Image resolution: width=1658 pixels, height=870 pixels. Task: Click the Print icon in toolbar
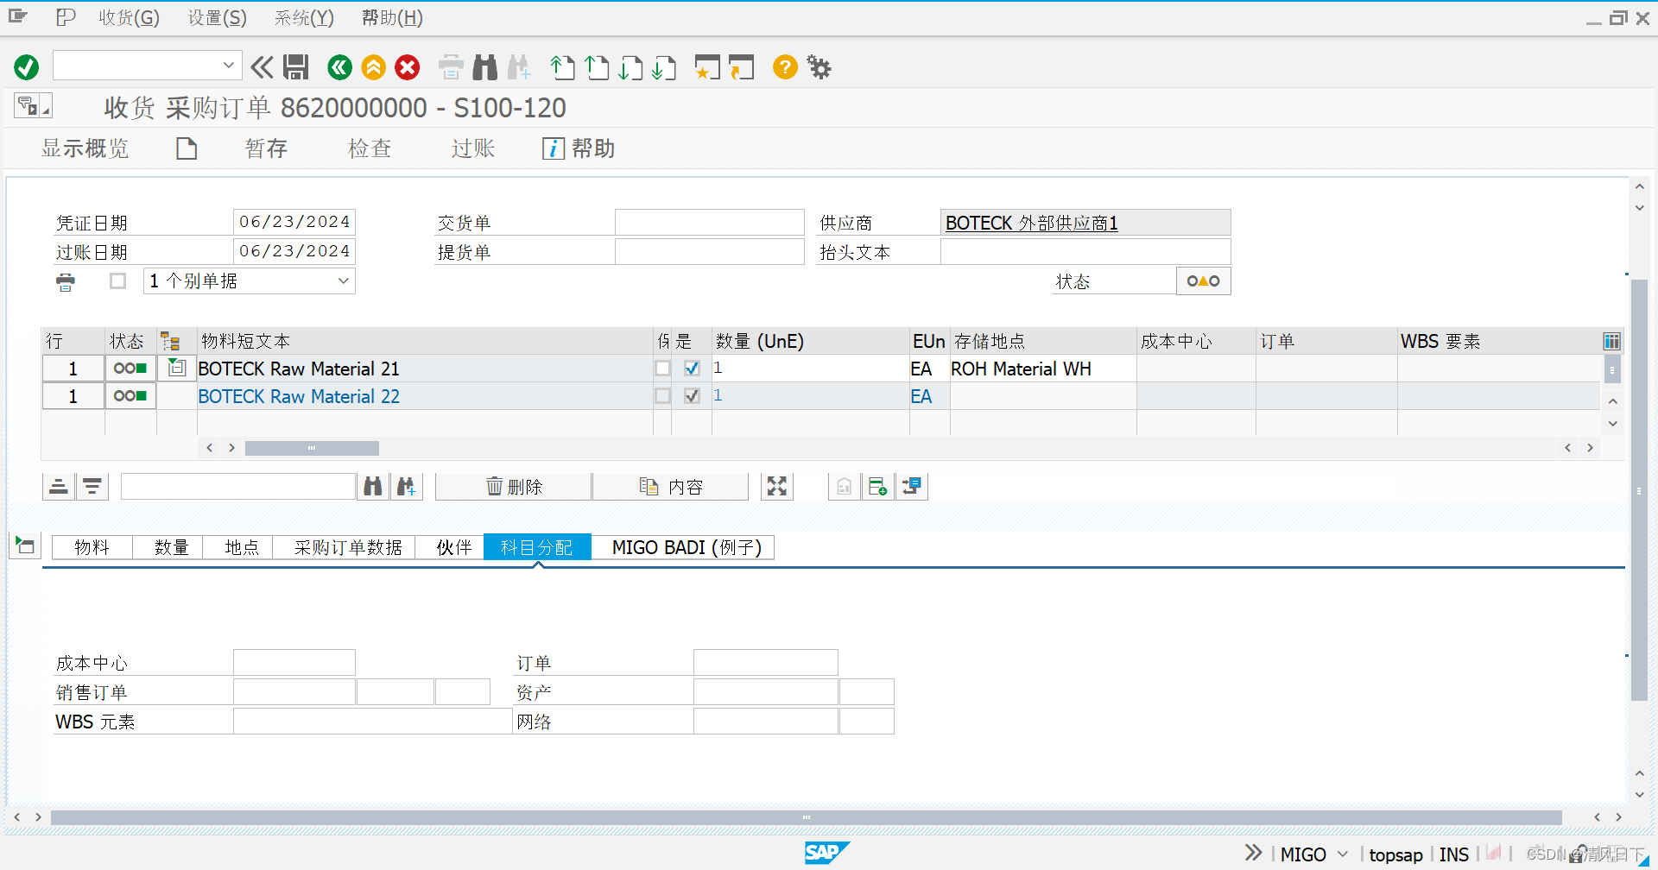point(451,67)
